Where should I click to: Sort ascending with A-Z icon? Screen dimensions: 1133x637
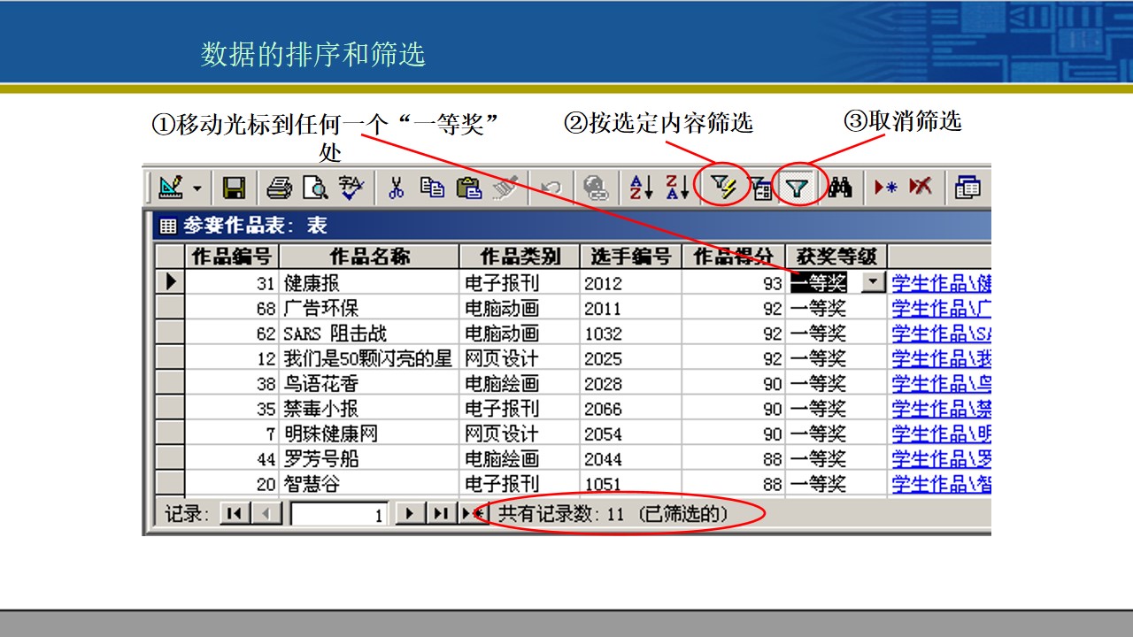tap(641, 188)
